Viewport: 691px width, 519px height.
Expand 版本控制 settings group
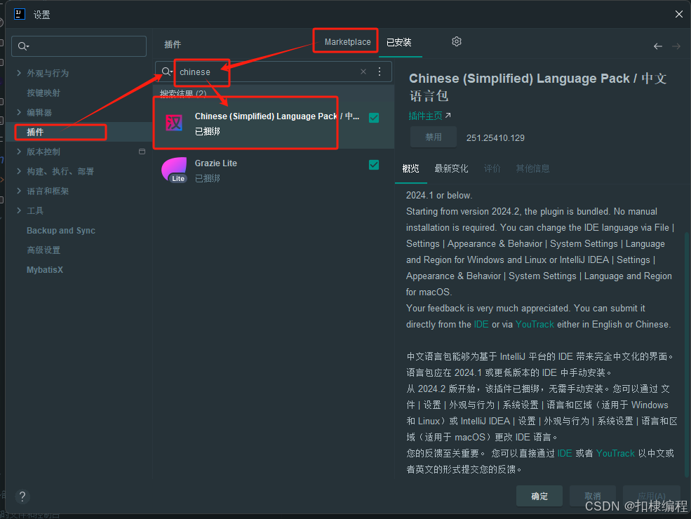(x=19, y=151)
